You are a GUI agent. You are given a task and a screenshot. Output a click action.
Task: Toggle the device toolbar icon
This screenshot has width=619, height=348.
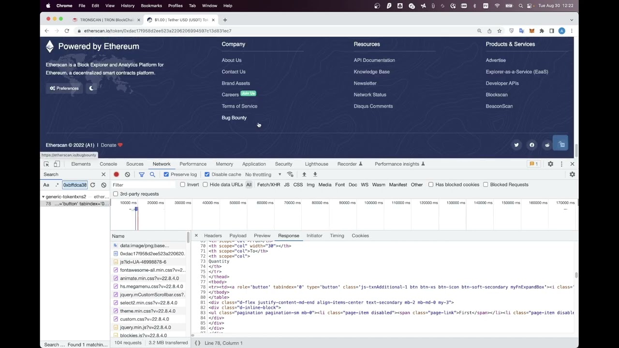57,164
